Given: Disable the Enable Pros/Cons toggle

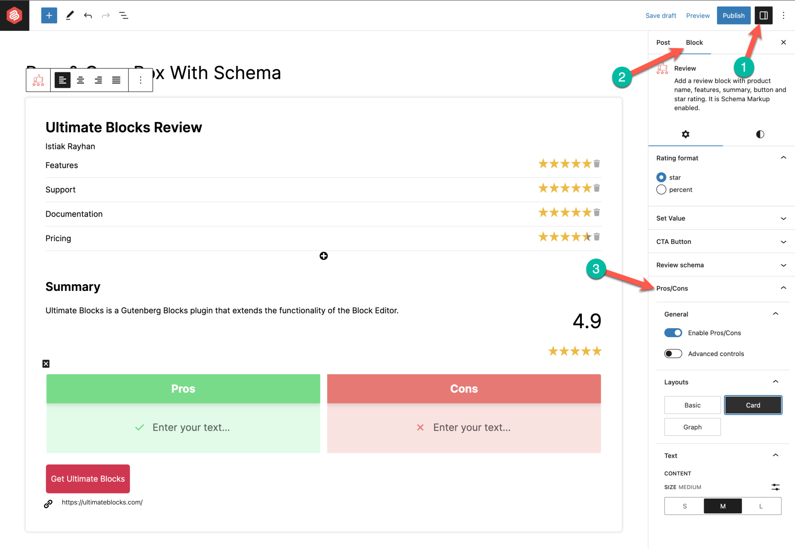Looking at the screenshot, I should (673, 333).
